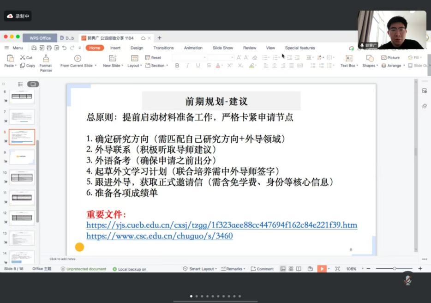This screenshot has height=303, width=431.
Task: Click Reset in the ribbon
Action: (x=153, y=58)
